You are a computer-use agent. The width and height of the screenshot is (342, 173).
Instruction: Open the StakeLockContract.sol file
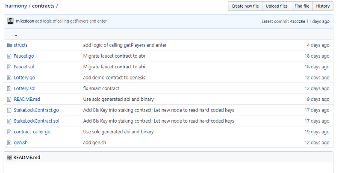tap(36, 121)
